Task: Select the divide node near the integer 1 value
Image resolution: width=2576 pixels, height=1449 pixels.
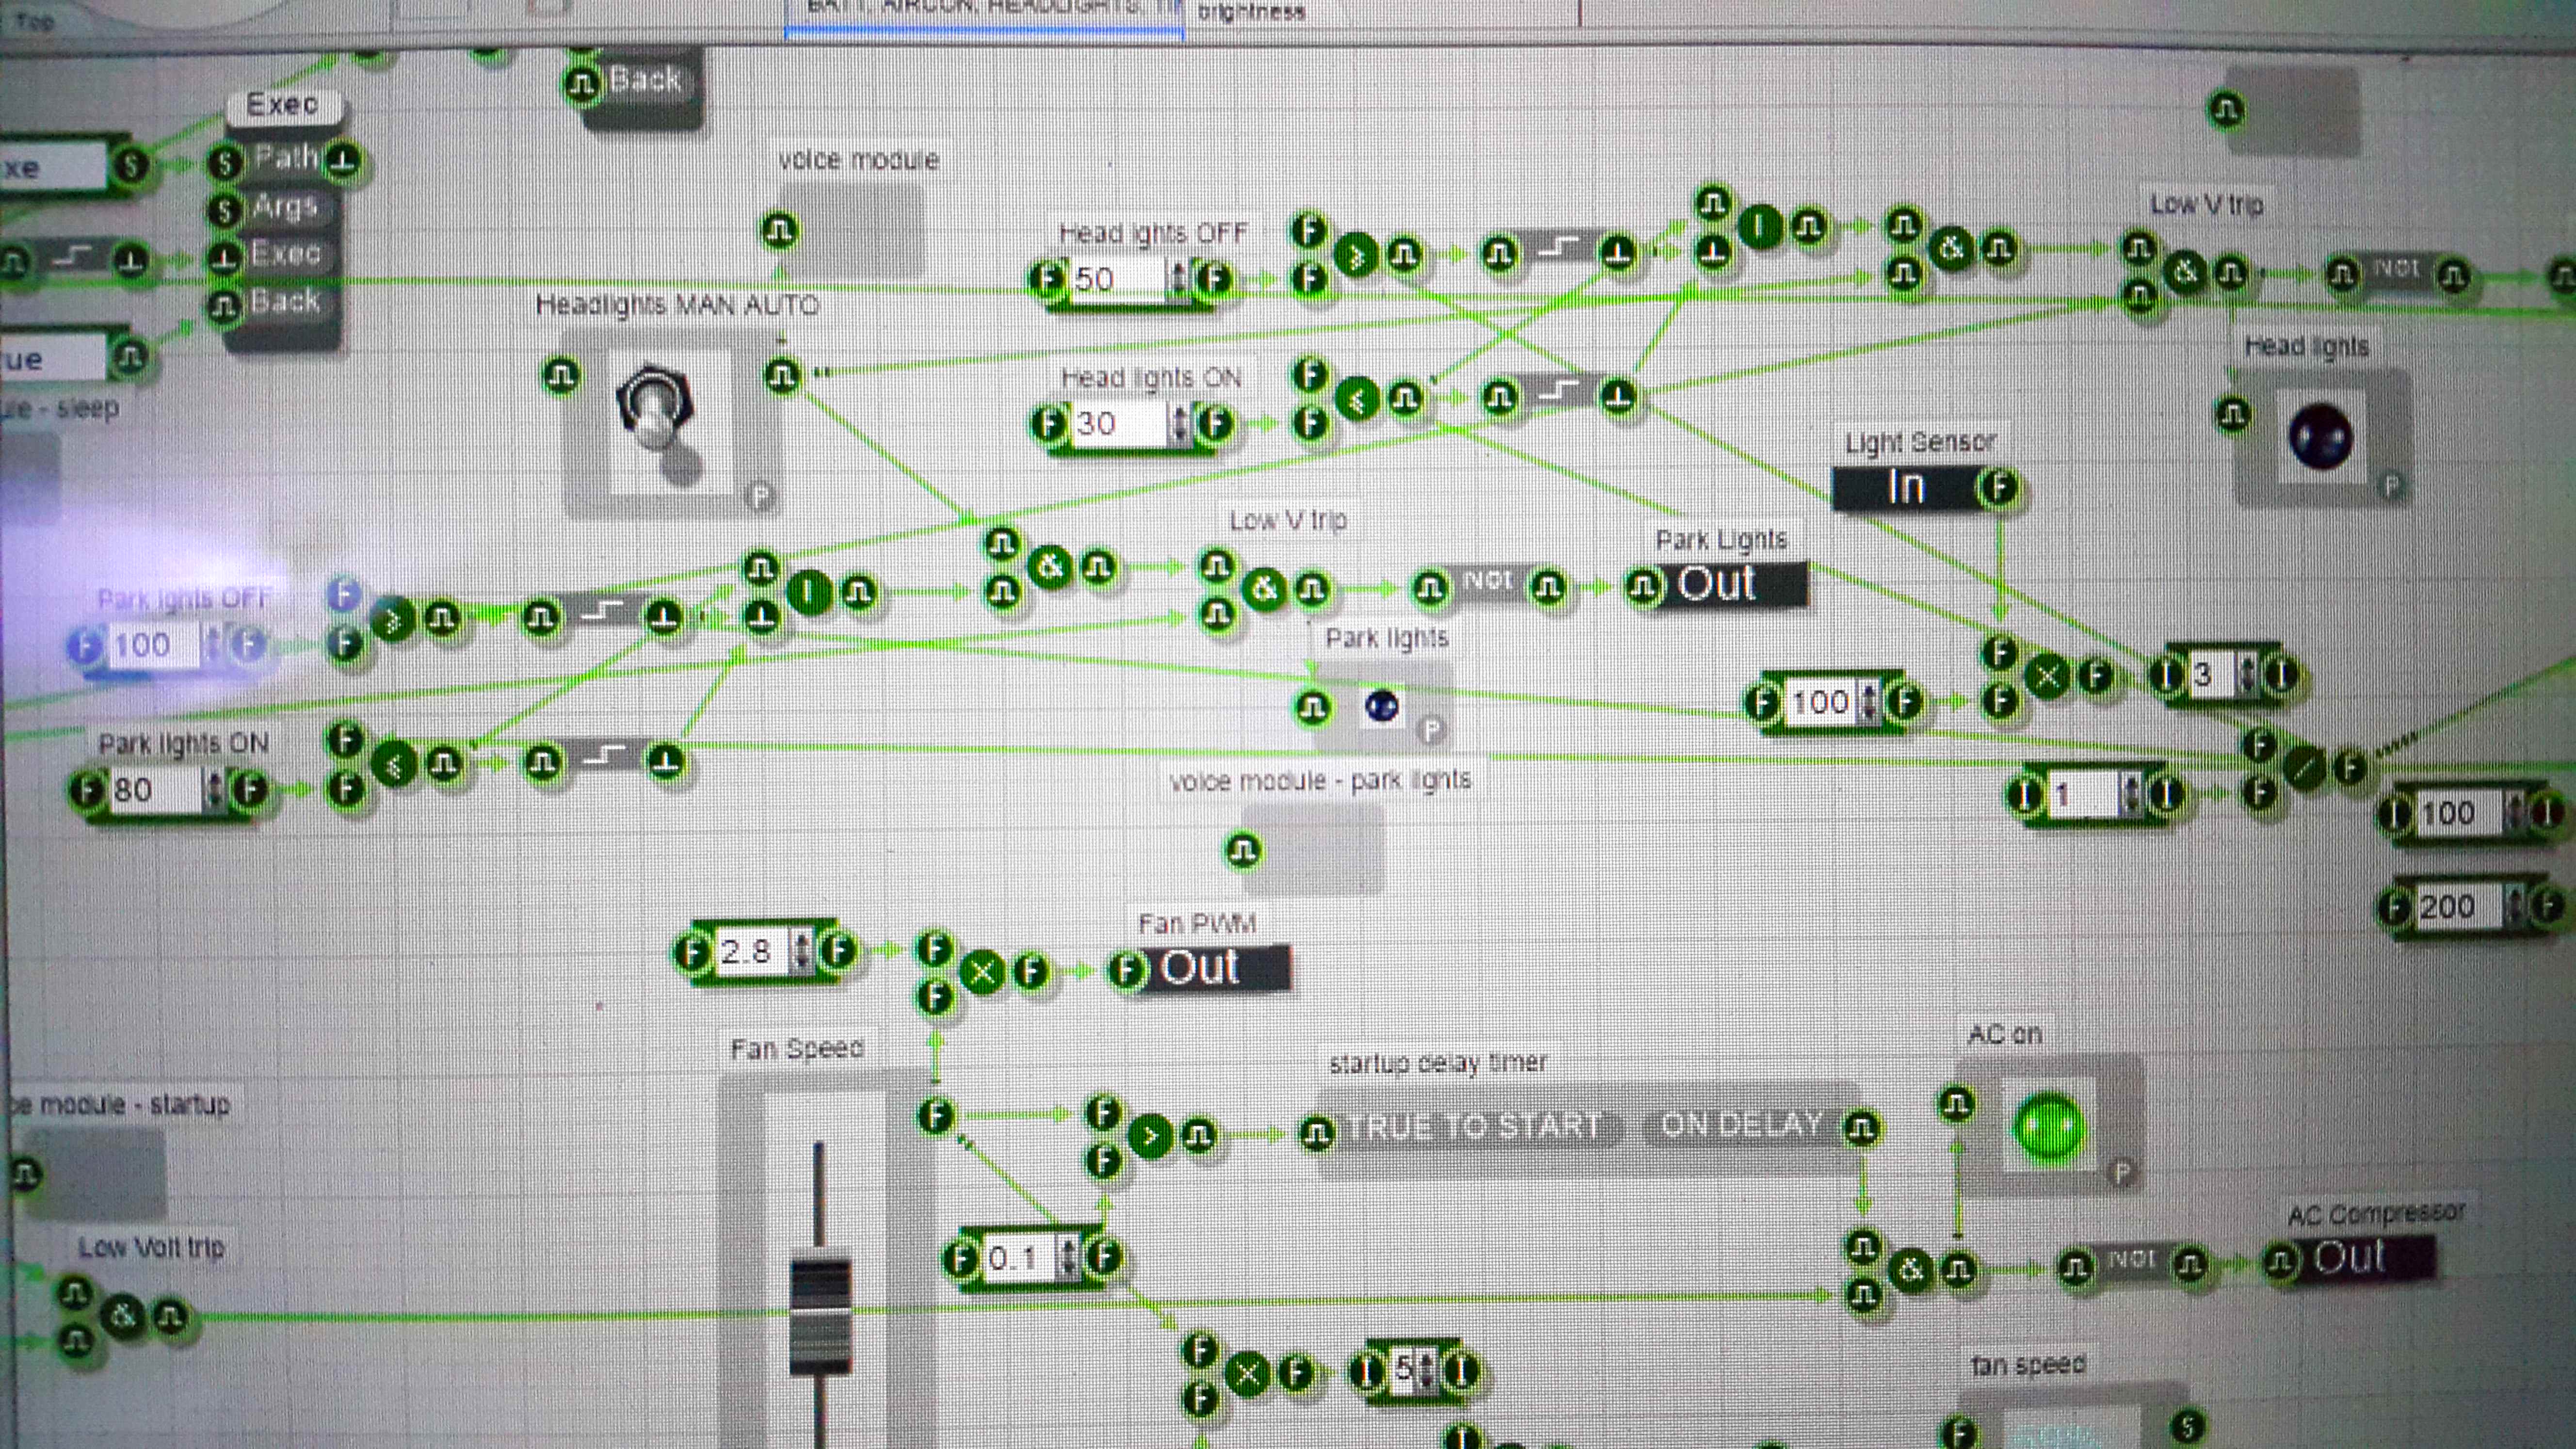Action: pyautogui.click(x=2304, y=768)
